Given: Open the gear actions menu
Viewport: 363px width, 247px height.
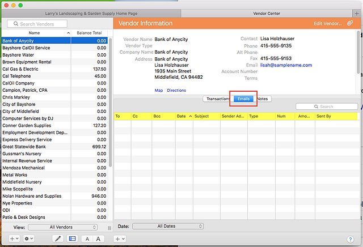Looking at the screenshot, I should tap(29, 239).
